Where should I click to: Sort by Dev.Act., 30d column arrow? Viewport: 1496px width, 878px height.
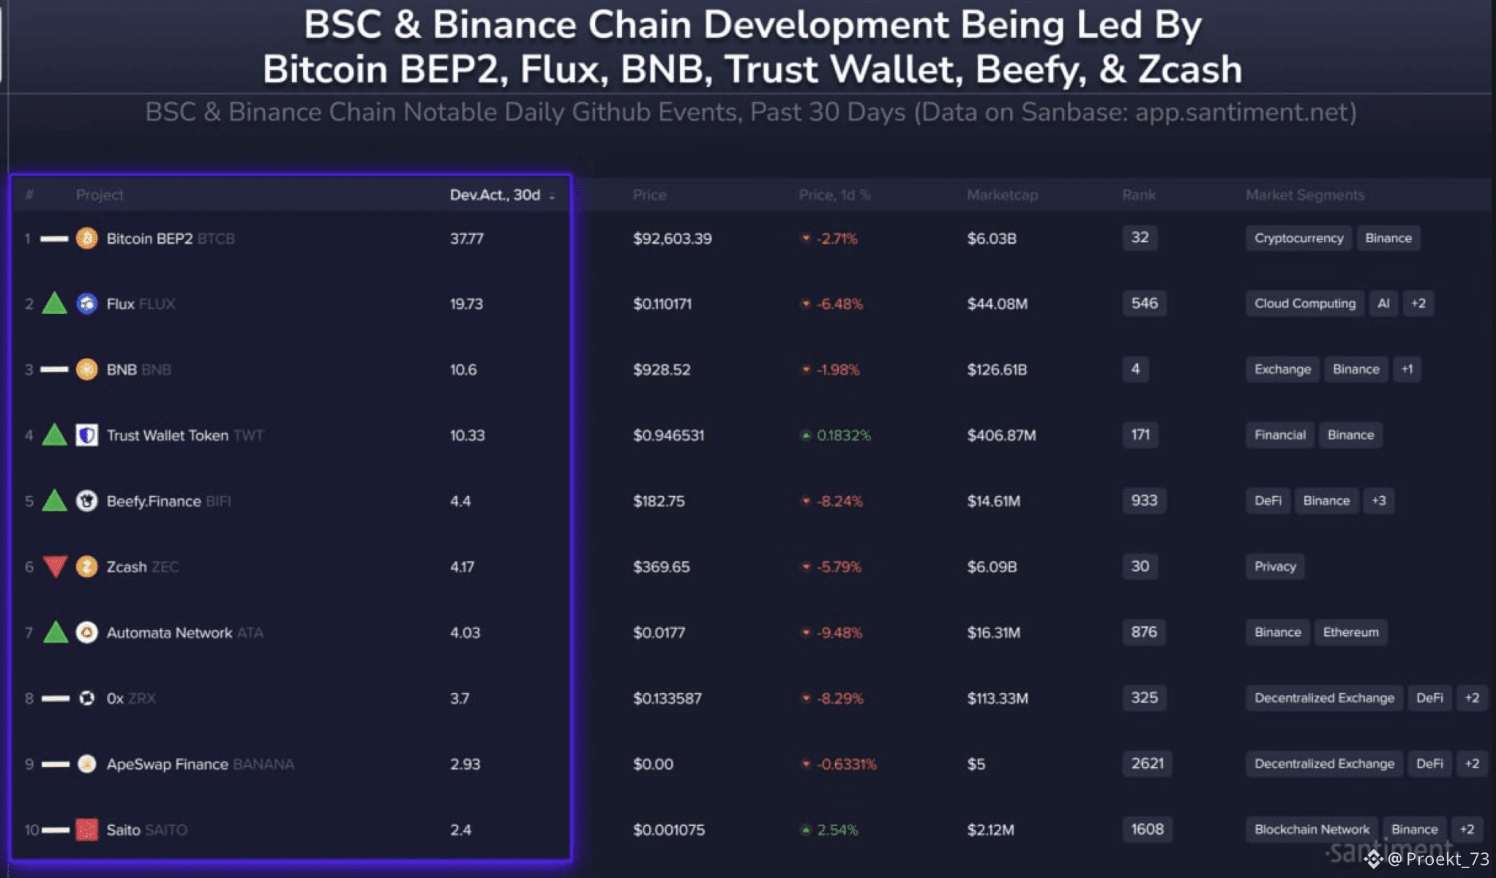(x=553, y=196)
